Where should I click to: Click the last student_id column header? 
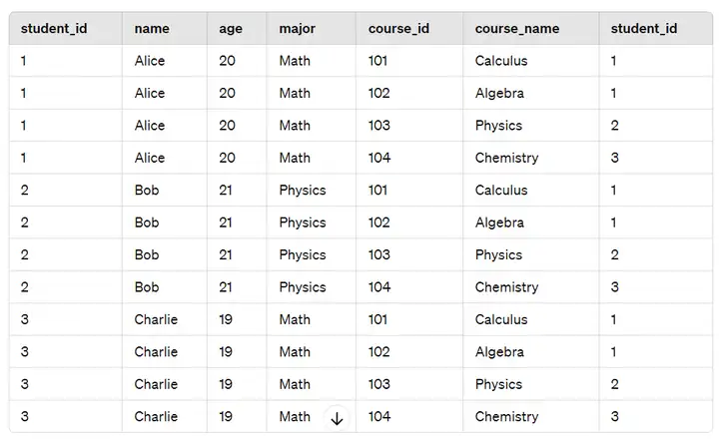point(643,28)
